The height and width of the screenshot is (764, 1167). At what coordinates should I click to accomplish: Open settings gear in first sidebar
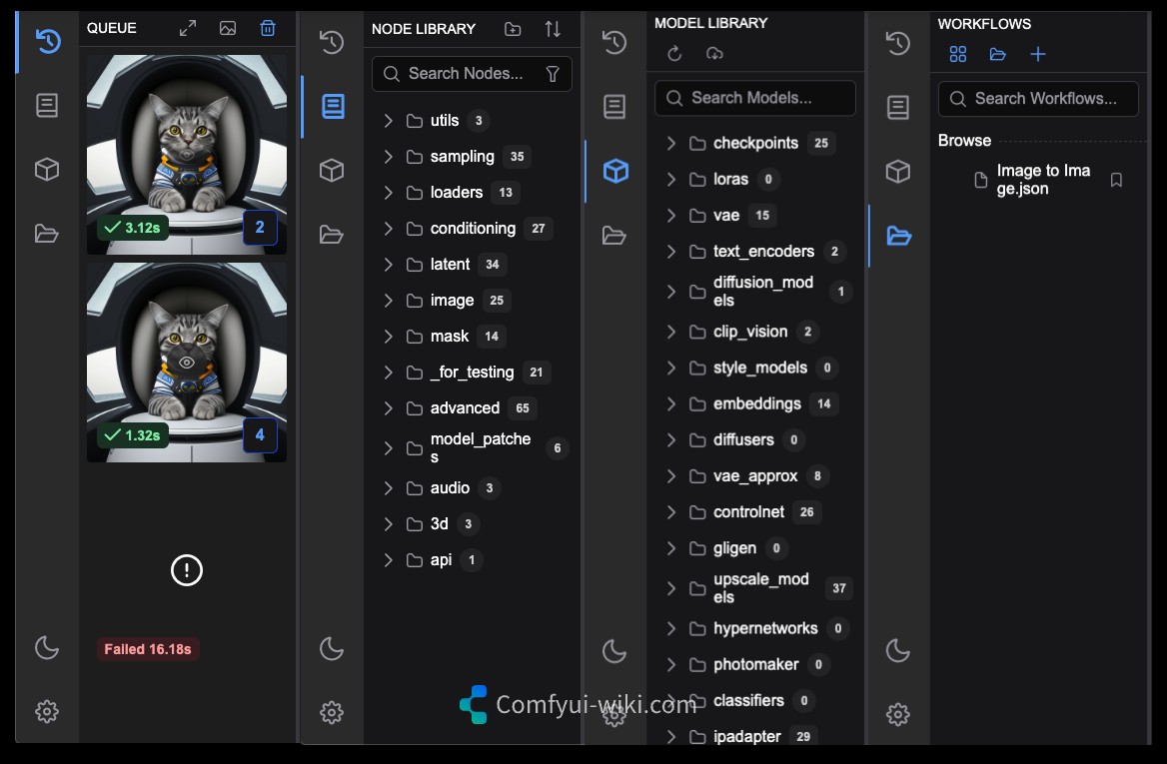tap(47, 712)
